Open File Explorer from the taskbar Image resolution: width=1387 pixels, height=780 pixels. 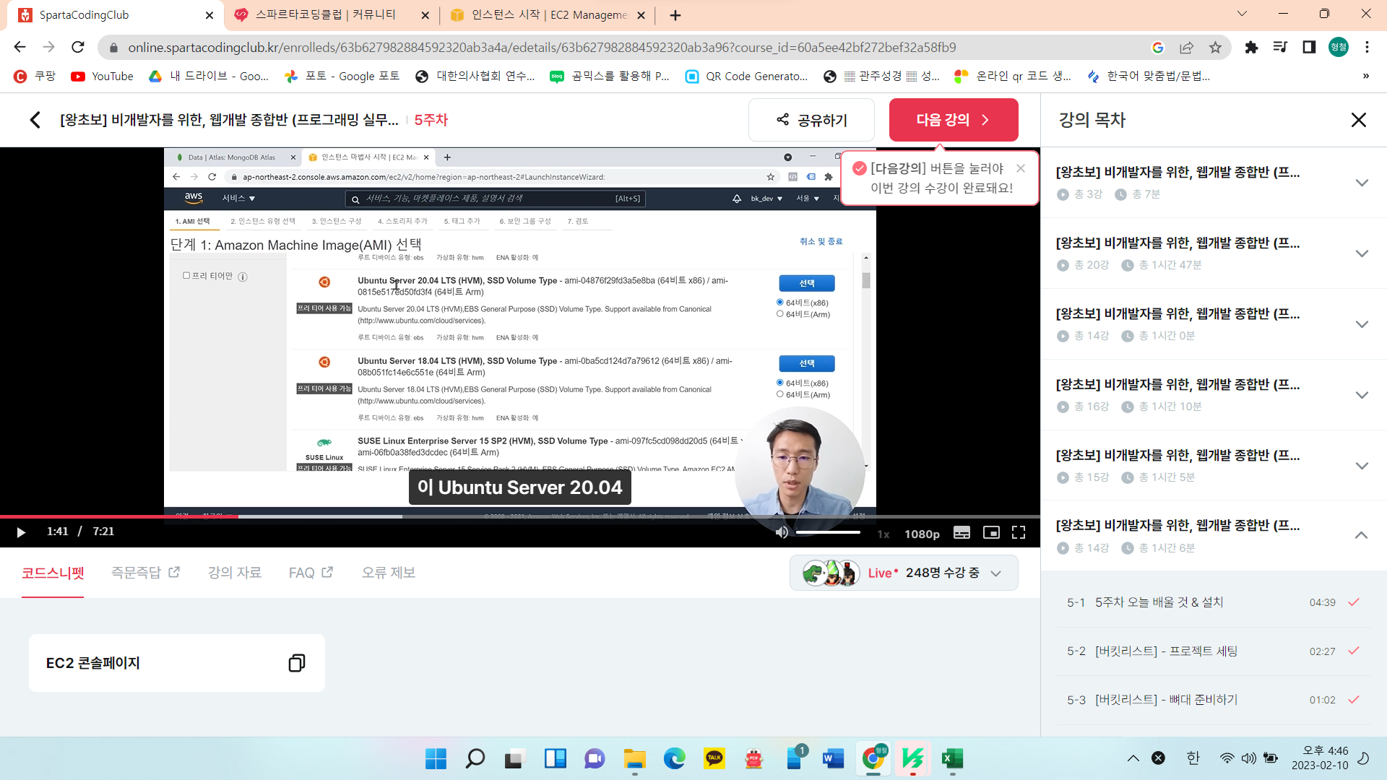(634, 758)
